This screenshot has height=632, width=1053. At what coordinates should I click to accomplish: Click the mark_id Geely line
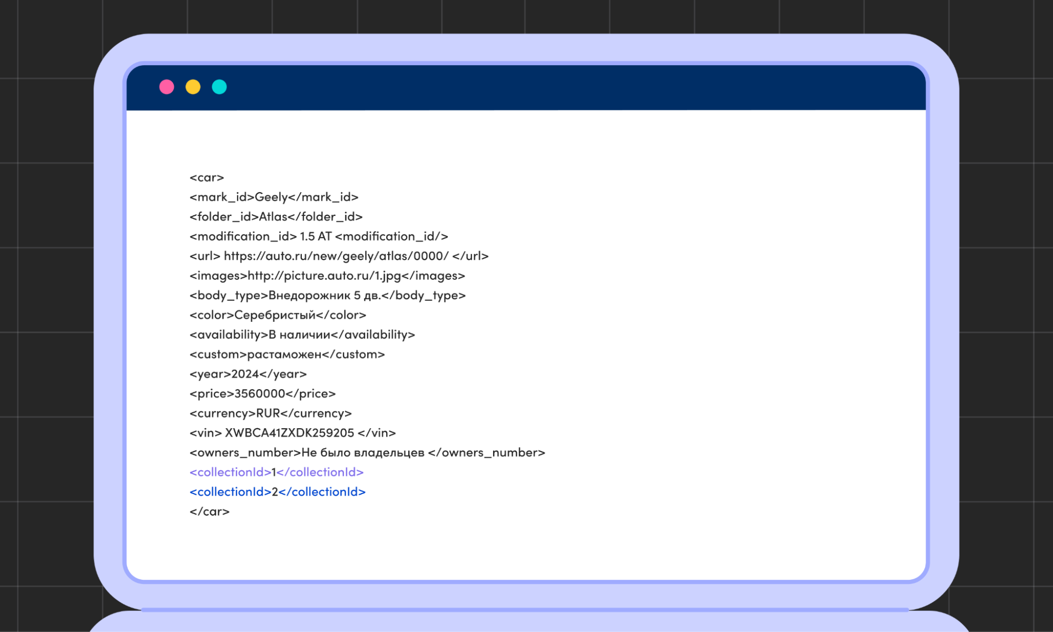273,197
